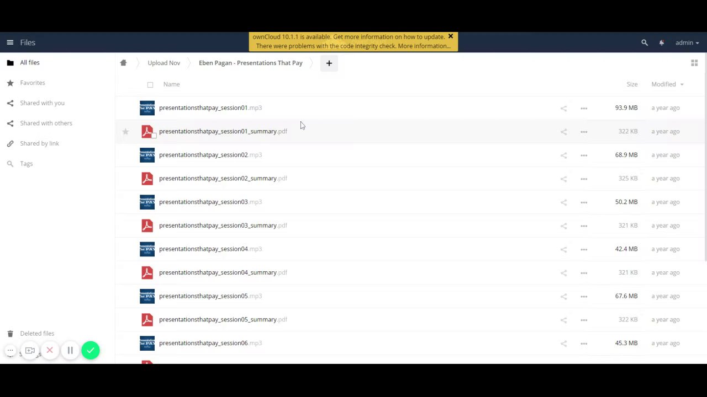
Task: Open more actions for session04_summary.pdf
Action: pos(584,273)
